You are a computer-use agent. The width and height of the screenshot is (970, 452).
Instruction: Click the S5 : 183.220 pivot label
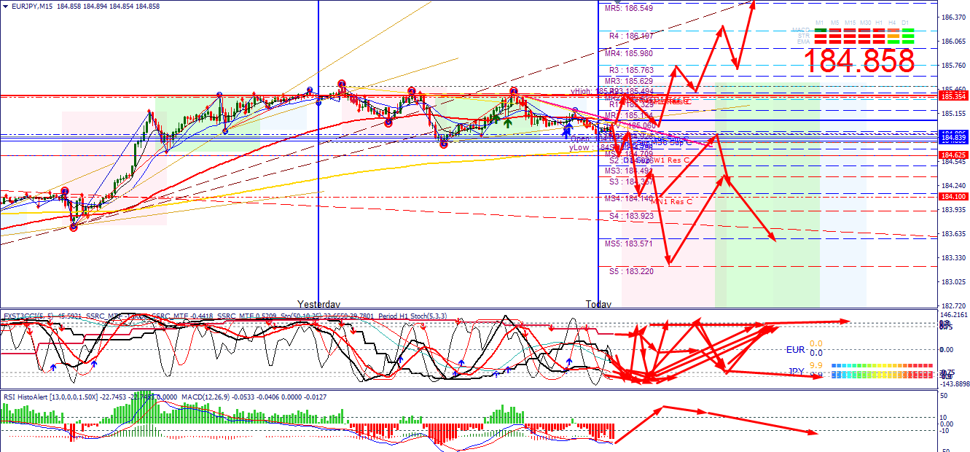tap(631, 271)
